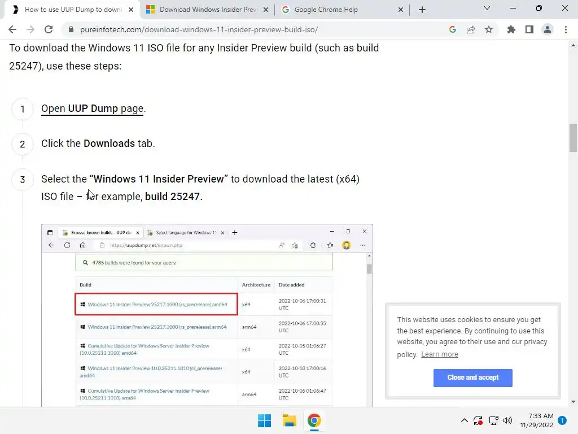Reload the current page
This screenshot has width=578, height=434.
coord(49,29)
